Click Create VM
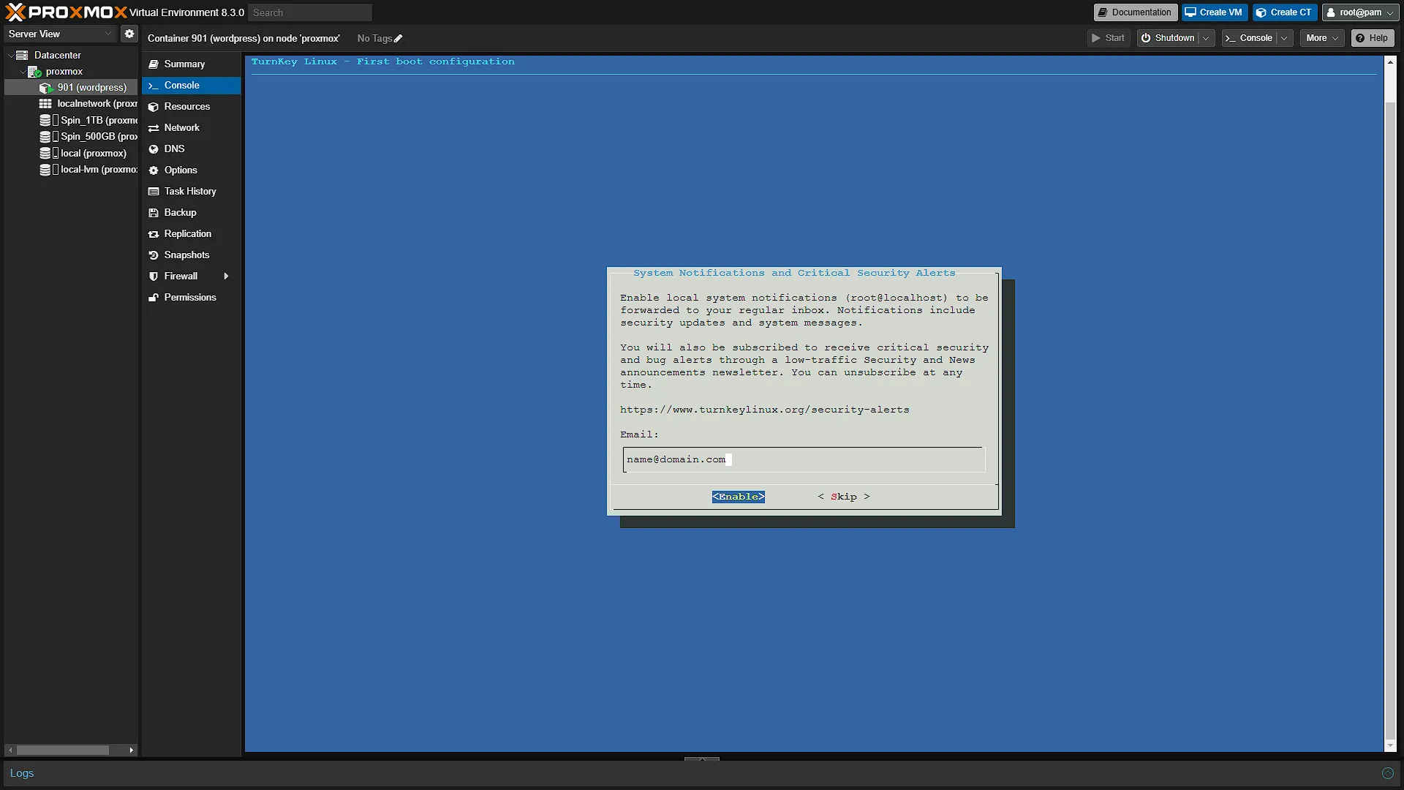The image size is (1404, 790). (x=1214, y=12)
